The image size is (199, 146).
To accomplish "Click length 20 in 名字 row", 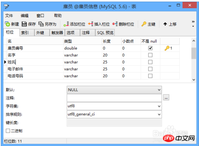I will point(112,55).
